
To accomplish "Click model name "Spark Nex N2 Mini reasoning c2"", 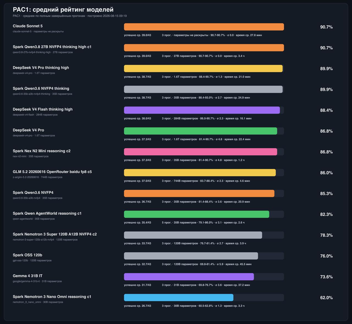I will click(42, 151).
